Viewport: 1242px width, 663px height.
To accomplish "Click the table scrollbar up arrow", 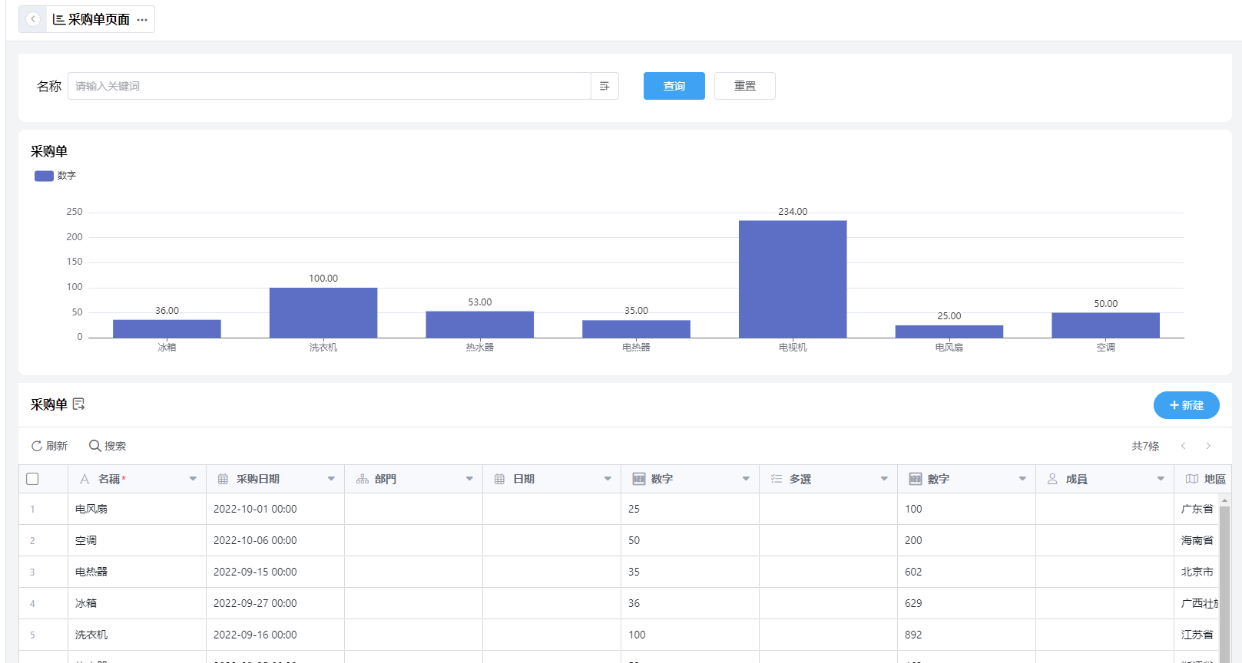I will [1224, 500].
